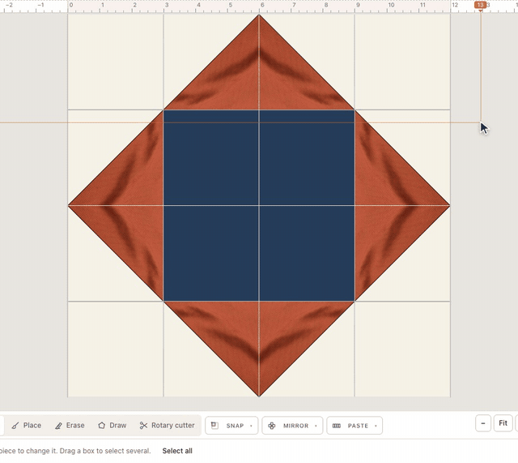Image resolution: width=518 pixels, height=463 pixels.
Task: Zoom out with the minus button
Action: [483, 423]
